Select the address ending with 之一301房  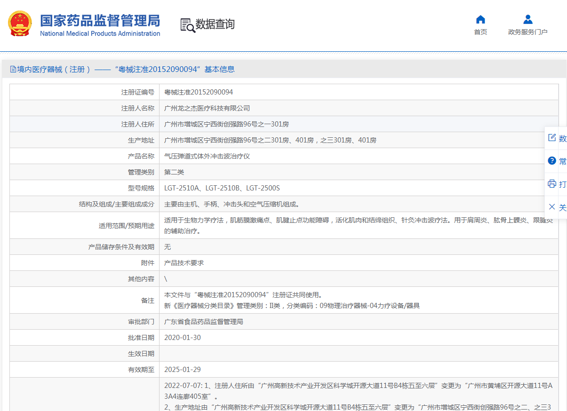[226, 124]
